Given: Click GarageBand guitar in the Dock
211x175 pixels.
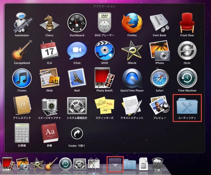Looking at the screenshot, I should coord(51,164).
